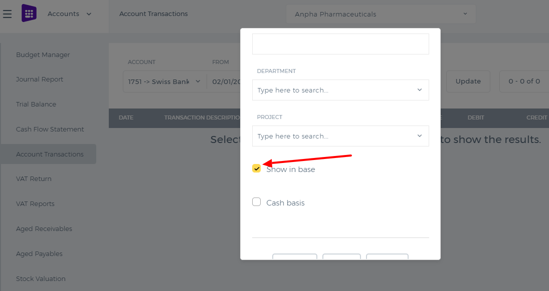This screenshot has height=291, width=549.
Task: Open Journal Report in sidebar
Action: 40,79
